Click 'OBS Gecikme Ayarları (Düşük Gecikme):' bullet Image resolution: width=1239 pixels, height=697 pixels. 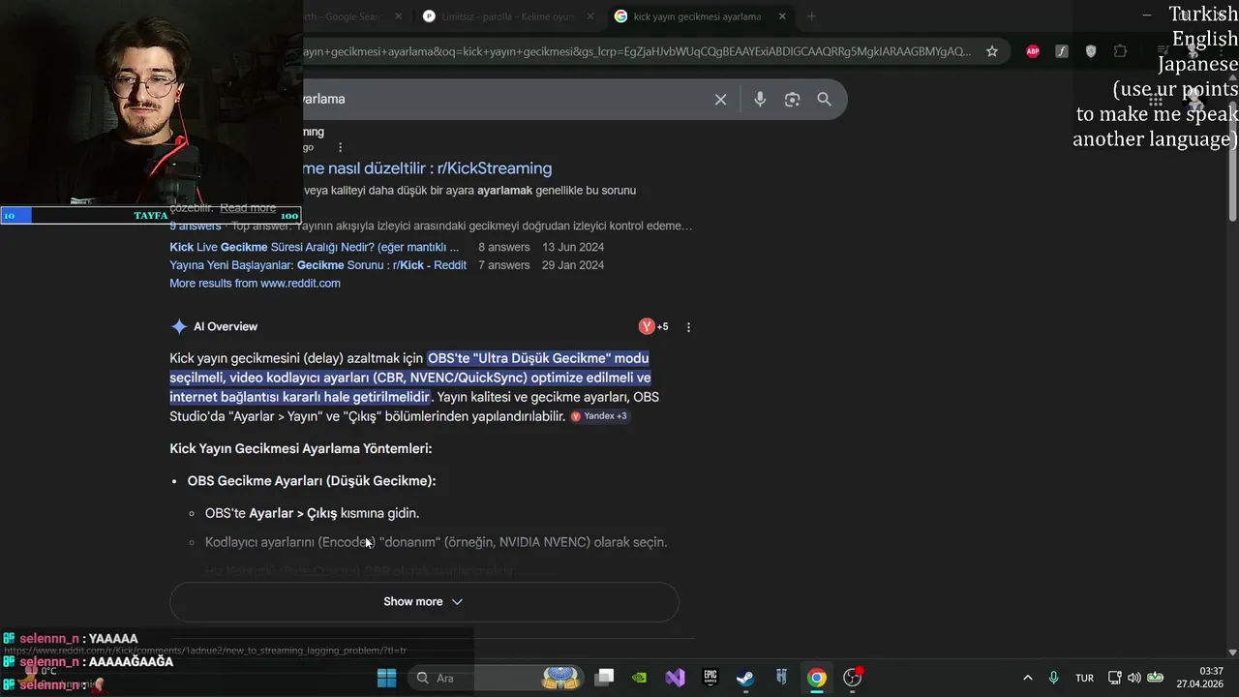pos(312,481)
